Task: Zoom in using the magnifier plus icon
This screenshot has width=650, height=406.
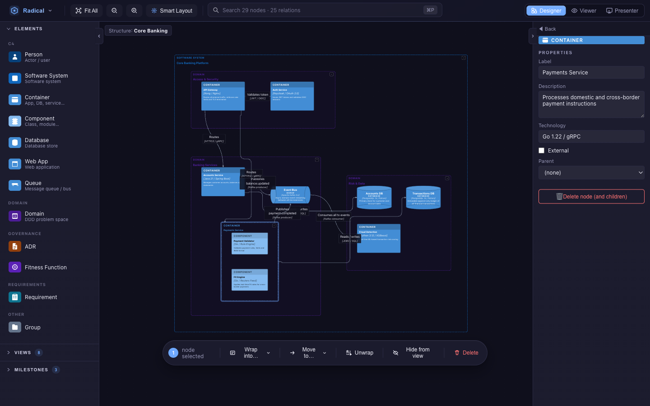Action: pos(134,10)
